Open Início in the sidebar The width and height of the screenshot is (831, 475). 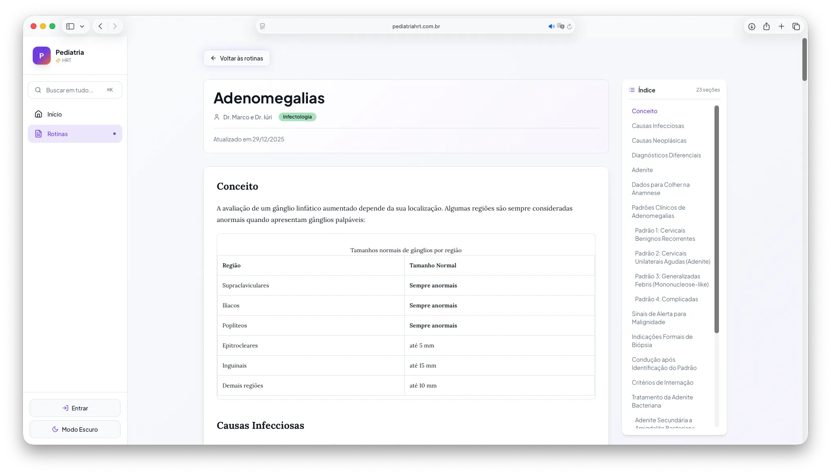pyautogui.click(x=54, y=114)
